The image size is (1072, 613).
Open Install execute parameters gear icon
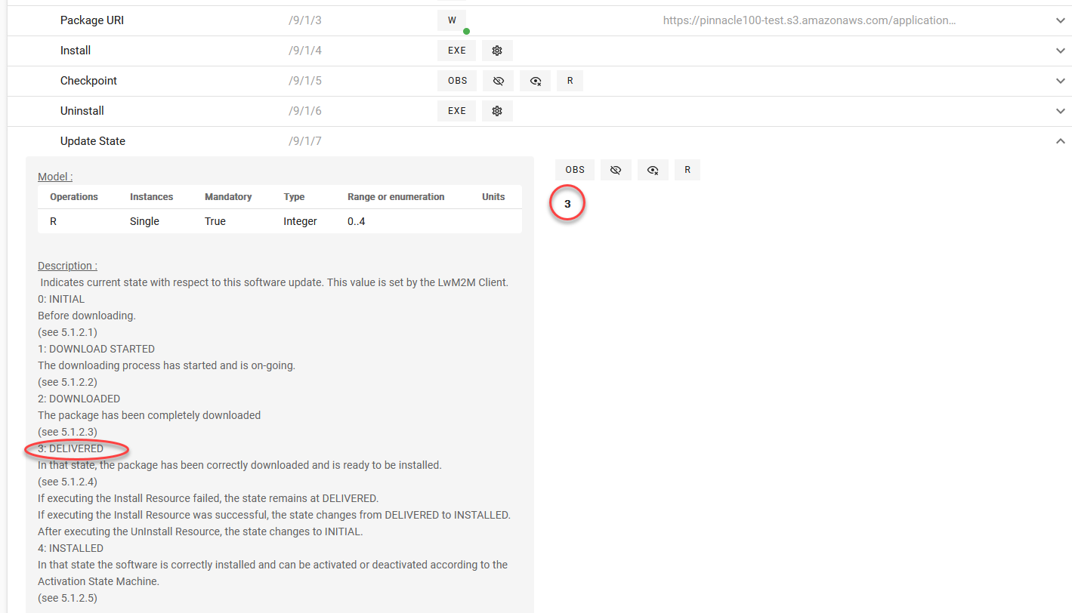[x=497, y=51]
